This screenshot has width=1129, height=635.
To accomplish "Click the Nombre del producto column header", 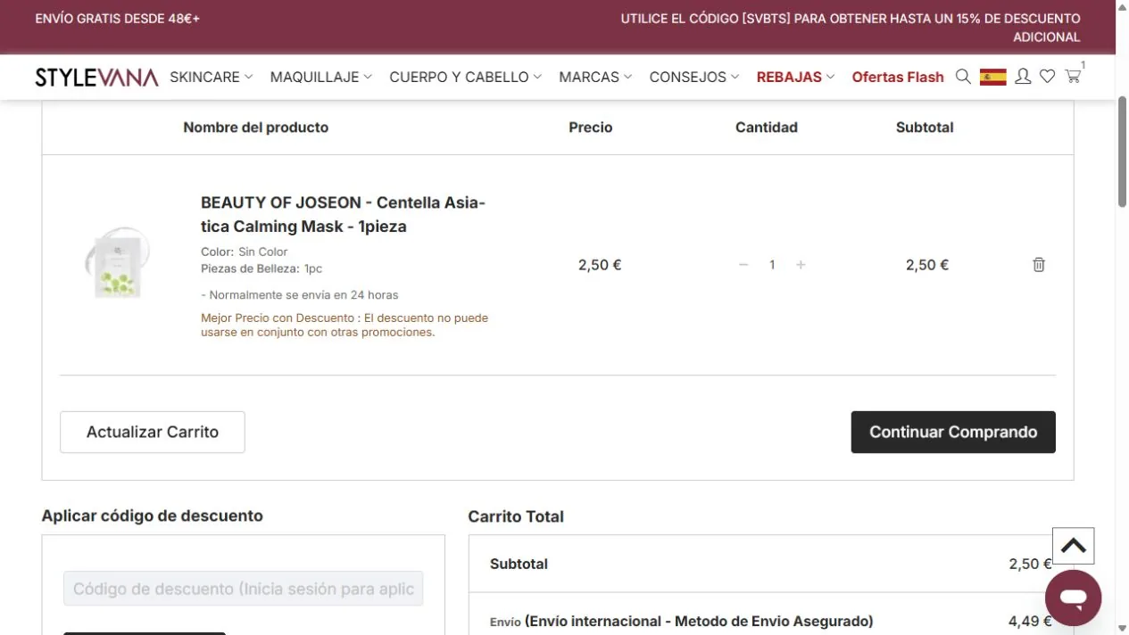I will tap(256, 128).
